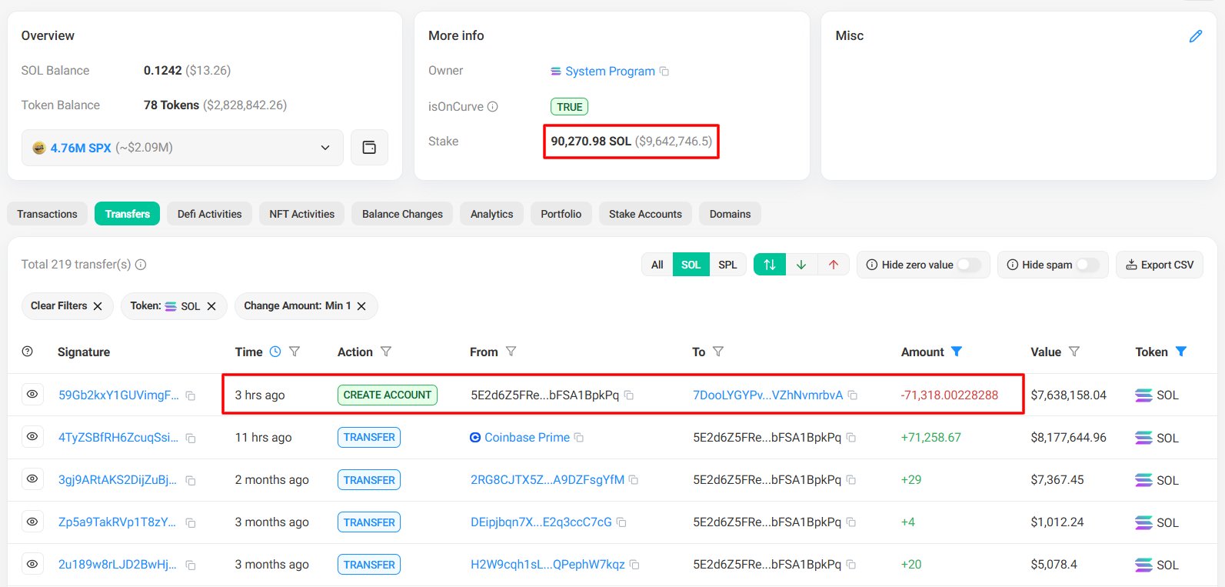The width and height of the screenshot is (1225, 587).
Task: Open the To column filter
Action: coord(718,352)
